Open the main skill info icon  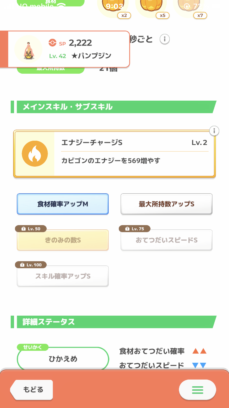[214, 131]
